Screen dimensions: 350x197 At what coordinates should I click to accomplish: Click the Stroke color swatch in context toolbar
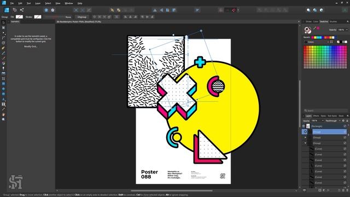coord(38,17)
